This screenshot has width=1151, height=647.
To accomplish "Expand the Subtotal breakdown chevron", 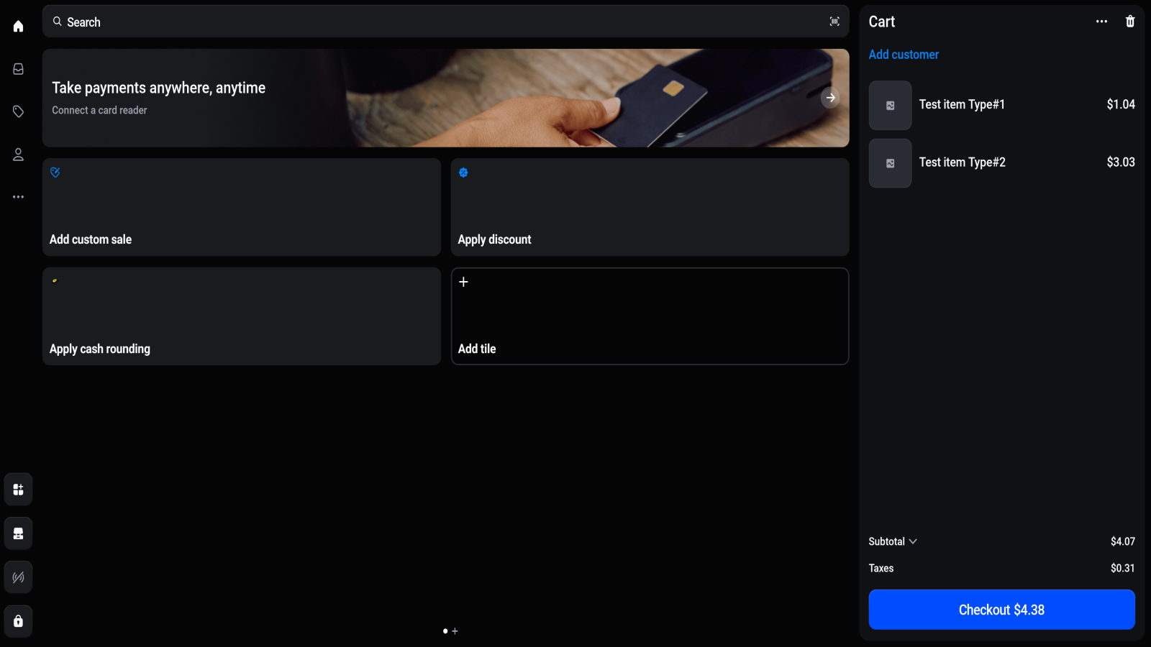I will [x=914, y=541].
